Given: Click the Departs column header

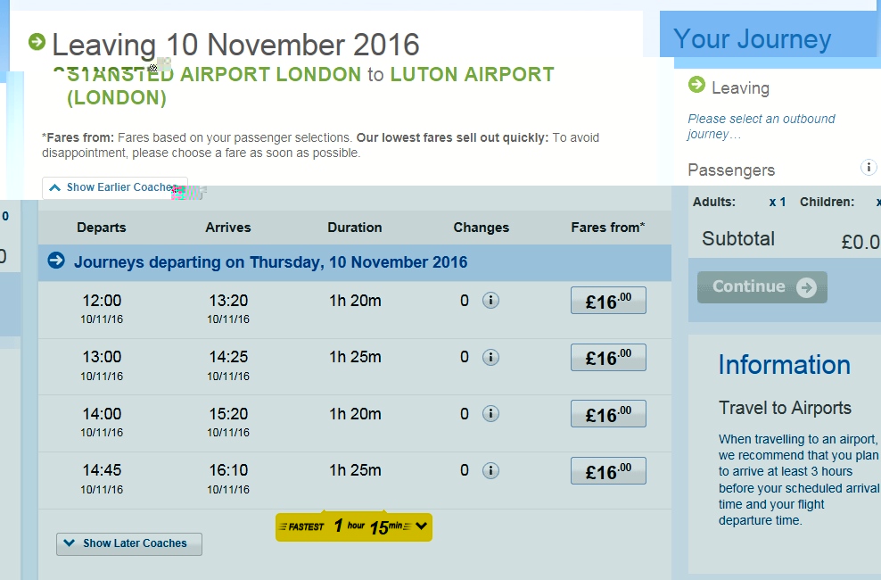Looking at the screenshot, I should point(102,228).
